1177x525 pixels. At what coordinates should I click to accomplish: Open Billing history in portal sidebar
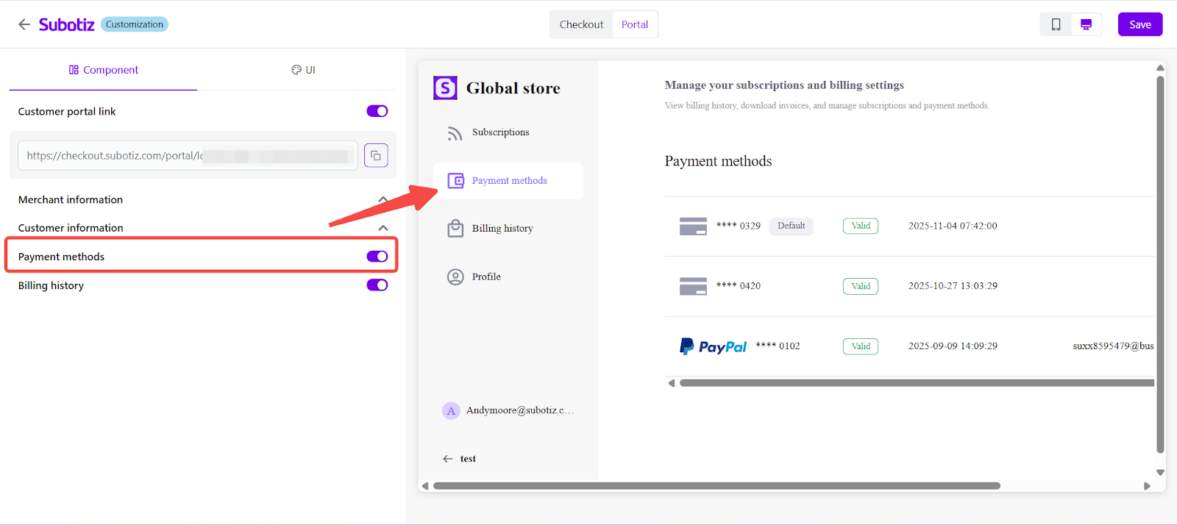(502, 229)
